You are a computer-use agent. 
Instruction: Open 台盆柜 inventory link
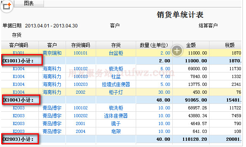[116, 53]
